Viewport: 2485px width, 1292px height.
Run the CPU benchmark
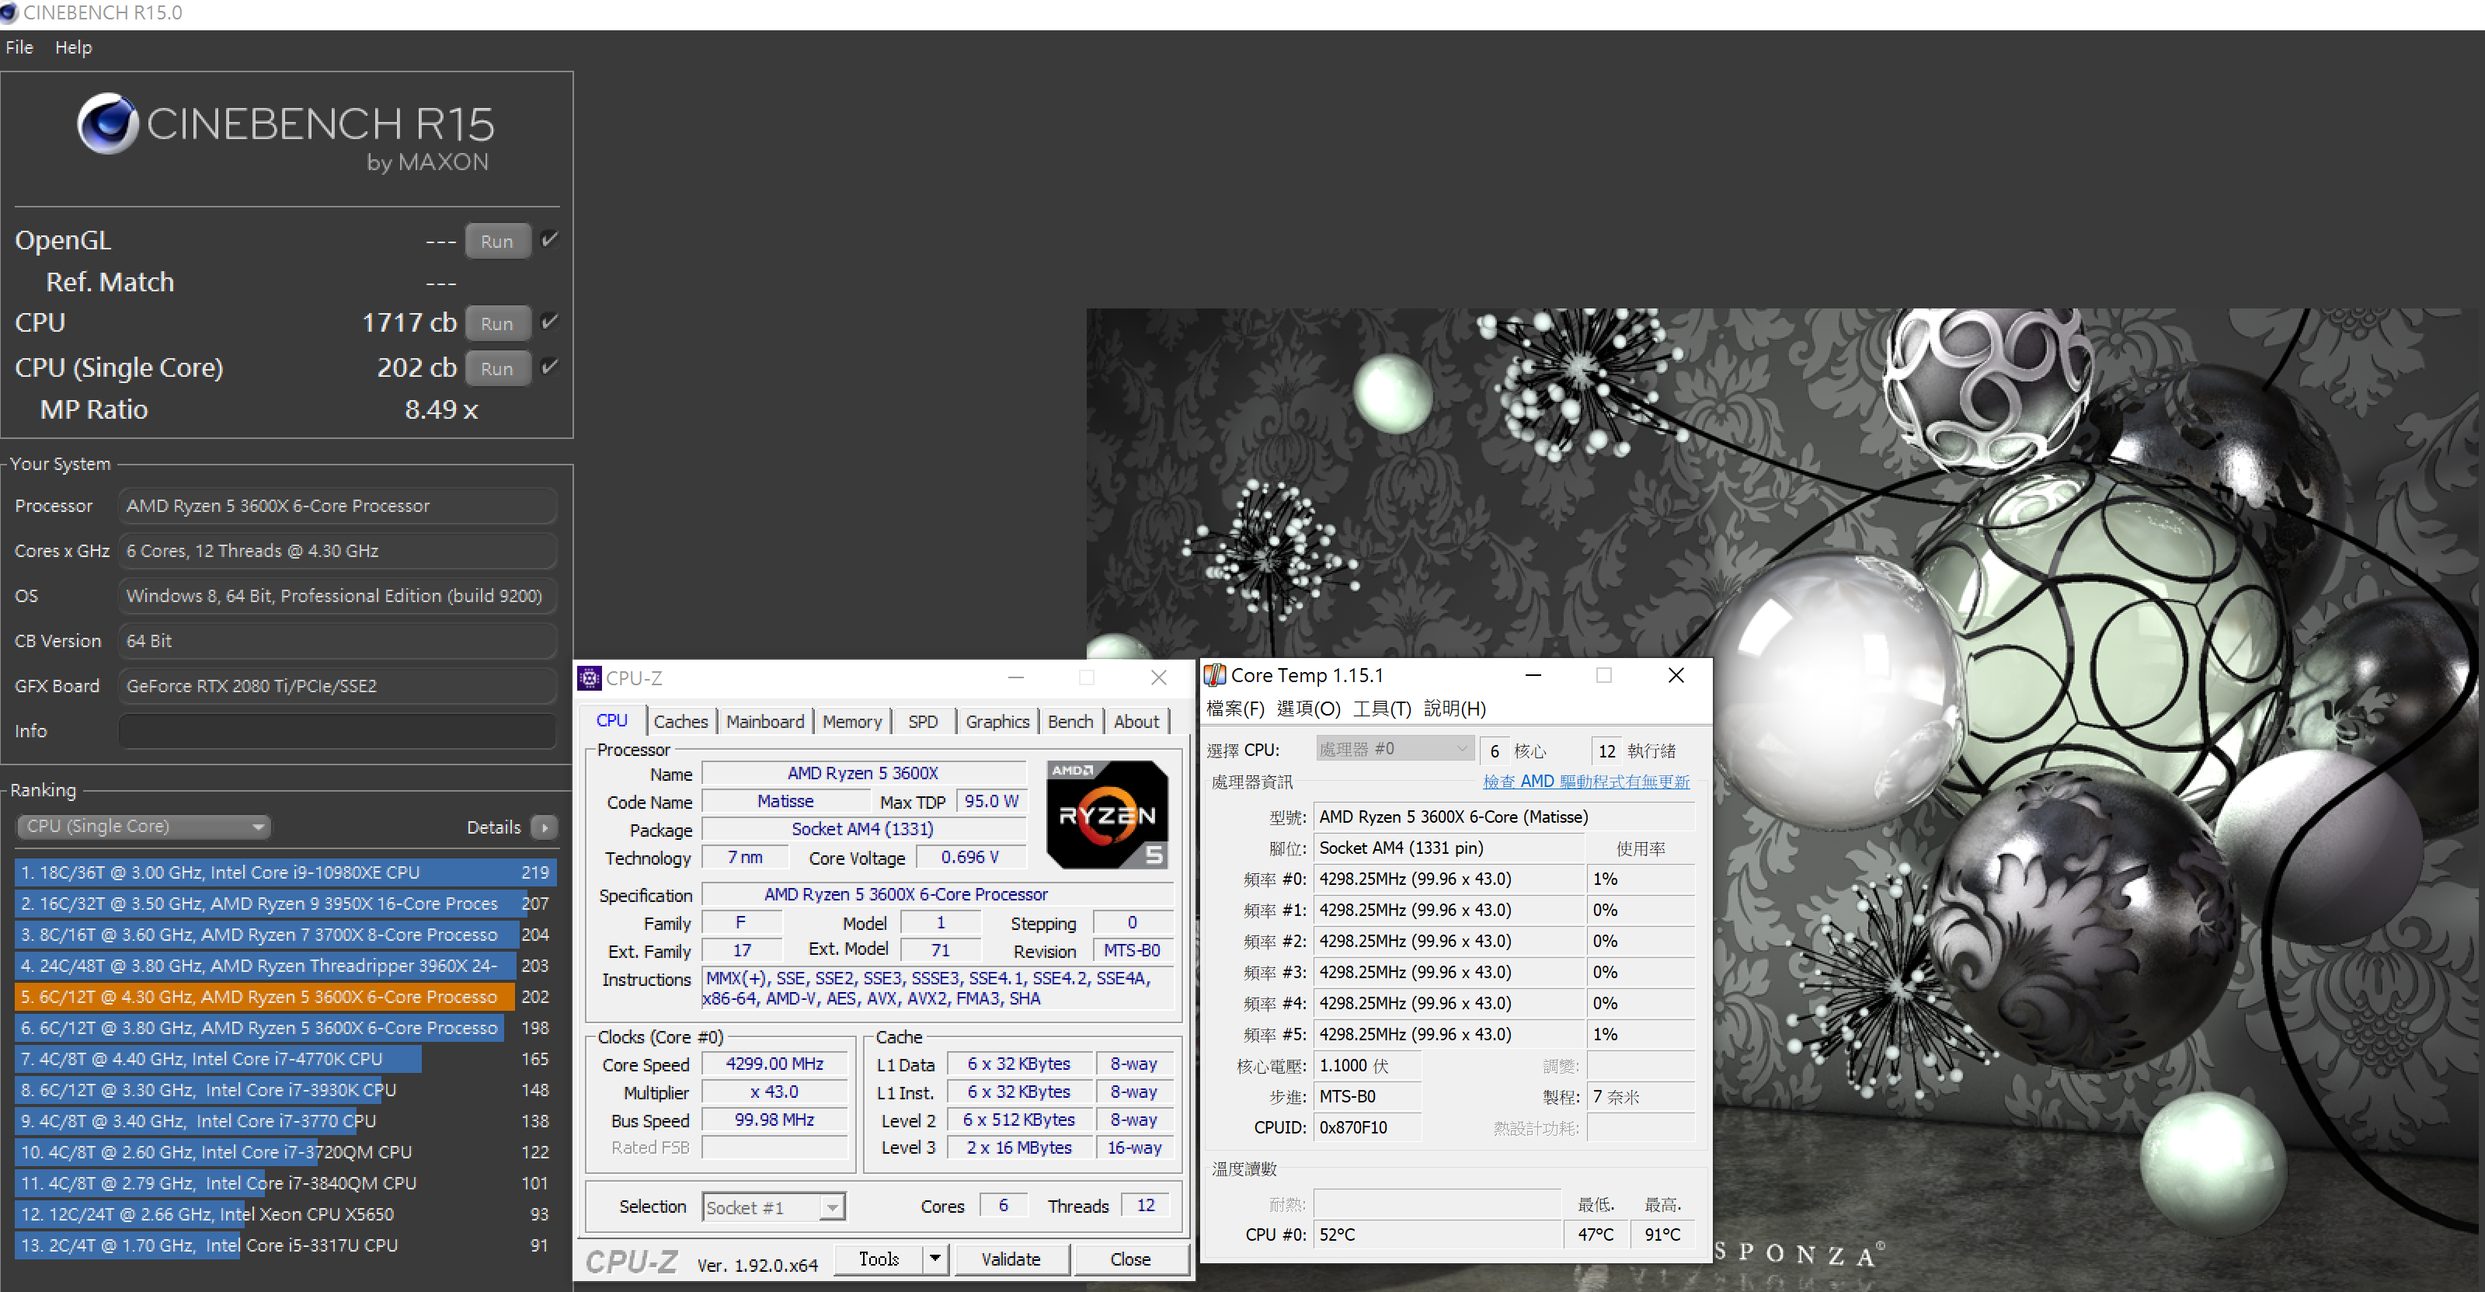[x=497, y=323]
